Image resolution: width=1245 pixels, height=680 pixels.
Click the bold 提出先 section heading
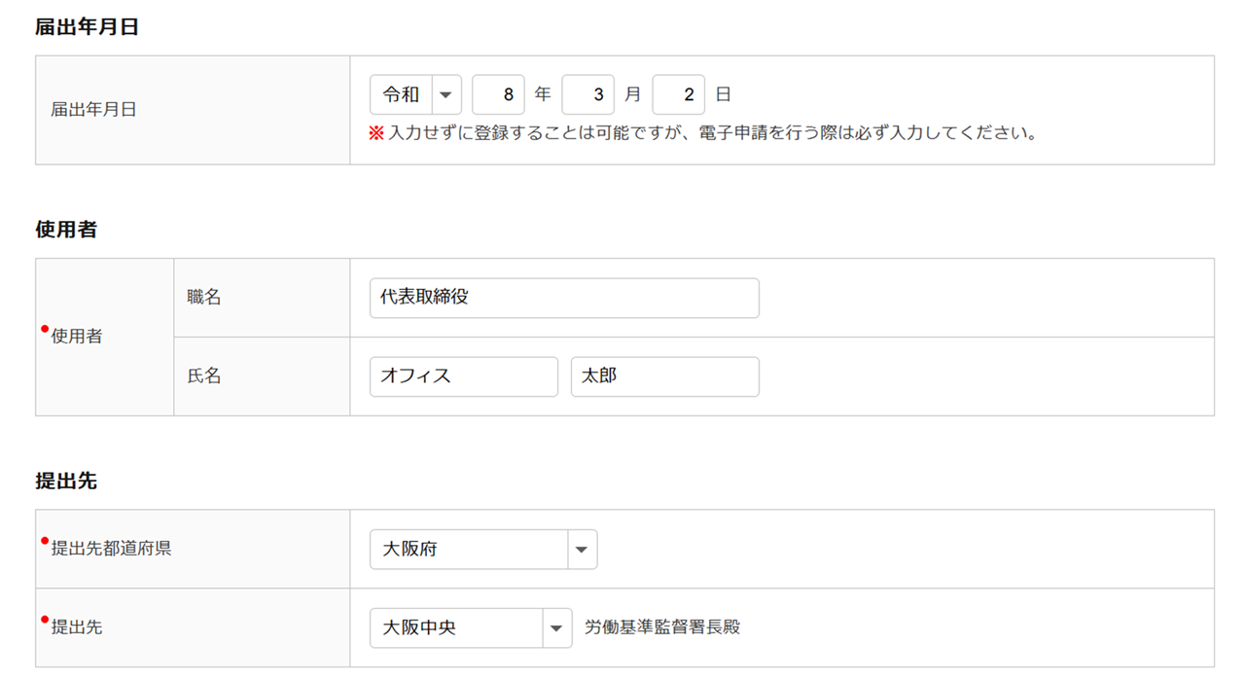66,482
